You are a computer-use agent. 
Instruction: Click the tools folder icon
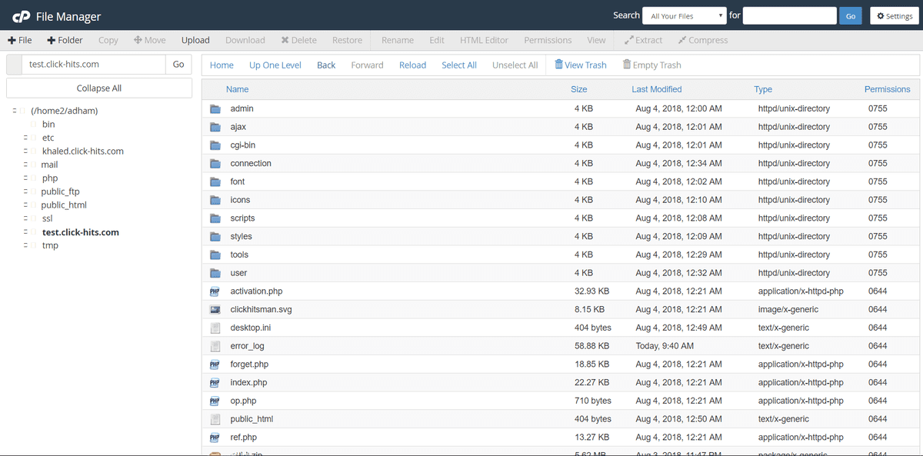[x=215, y=255]
